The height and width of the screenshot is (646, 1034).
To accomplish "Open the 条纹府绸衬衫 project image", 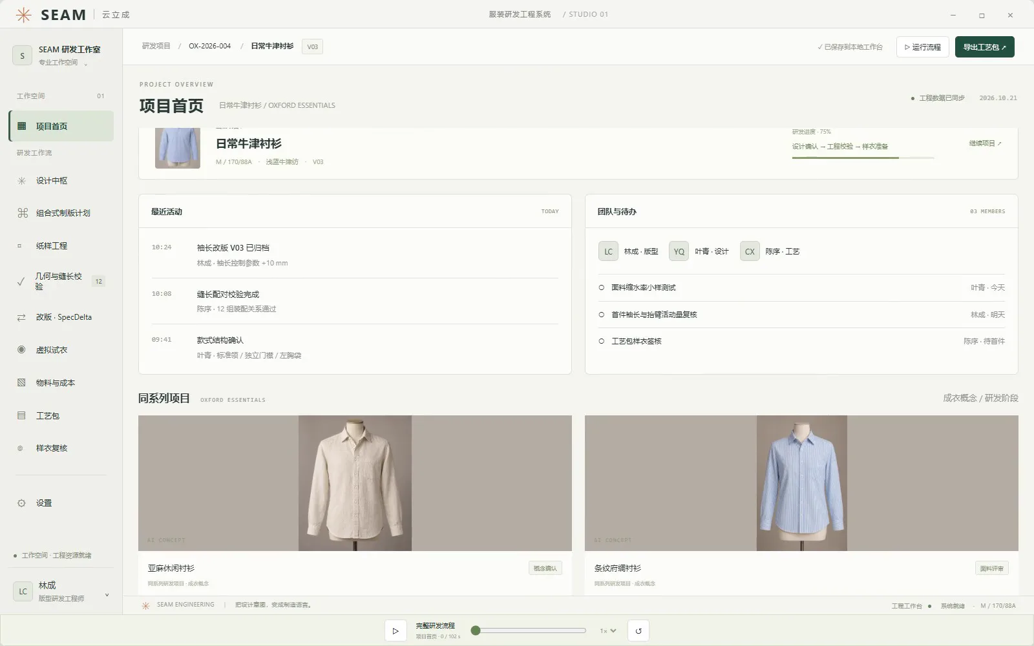I will (801, 483).
